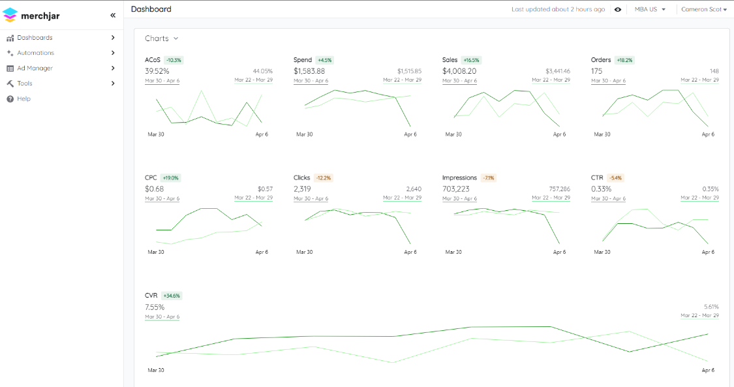Expand the Dashboards submenu chevron

(113, 37)
